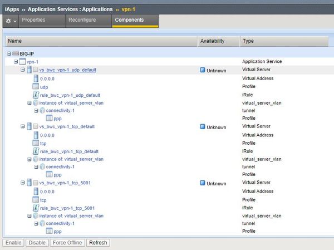Collapse the vs_bwc_vpn-1_tcp_5001 virtual server node

tap(22, 183)
